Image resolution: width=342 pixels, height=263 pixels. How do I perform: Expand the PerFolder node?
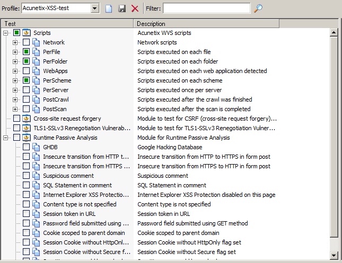15,61
